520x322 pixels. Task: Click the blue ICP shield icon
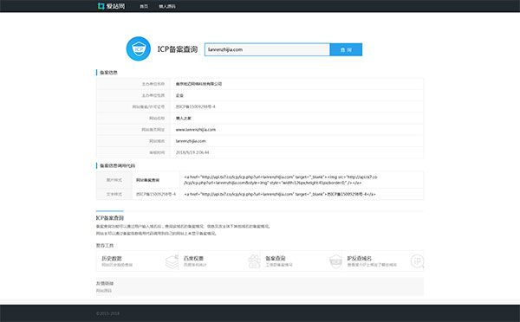tap(139, 48)
